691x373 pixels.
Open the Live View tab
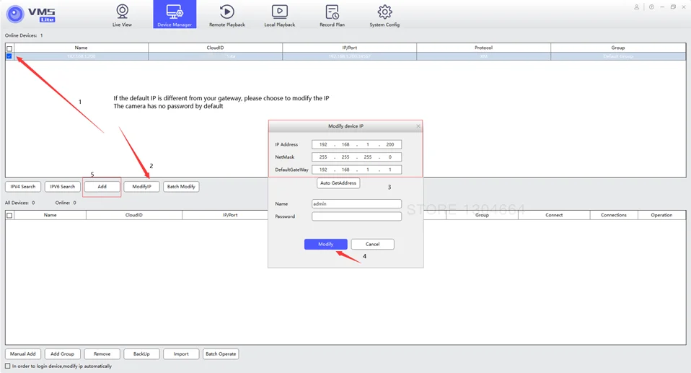coord(122,15)
